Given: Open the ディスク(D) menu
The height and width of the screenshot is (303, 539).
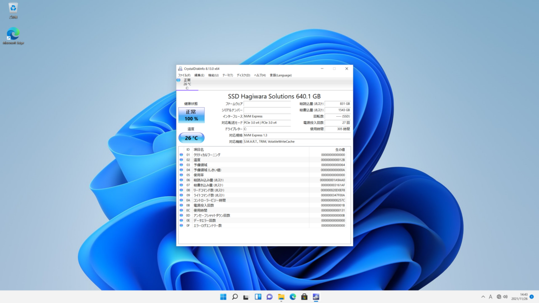Looking at the screenshot, I should (243, 75).
